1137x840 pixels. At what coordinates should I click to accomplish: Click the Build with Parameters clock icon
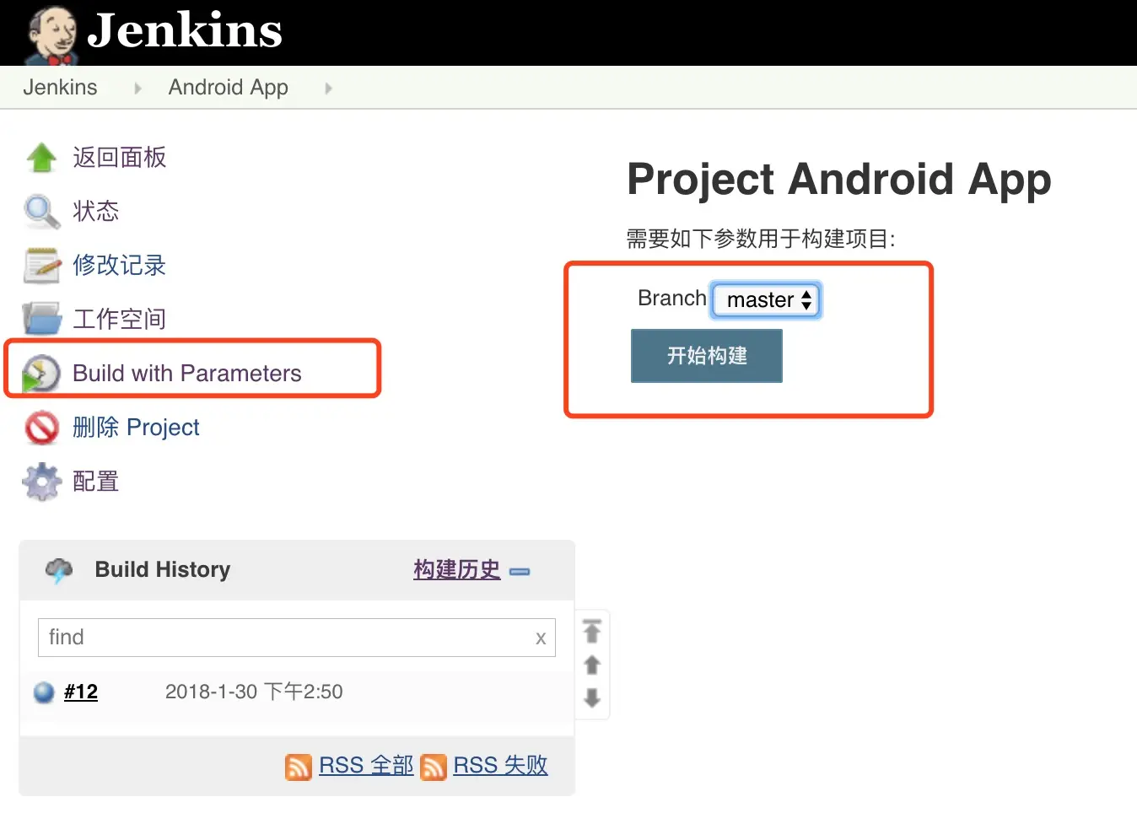pyautogui.click(x=41, y=374)
